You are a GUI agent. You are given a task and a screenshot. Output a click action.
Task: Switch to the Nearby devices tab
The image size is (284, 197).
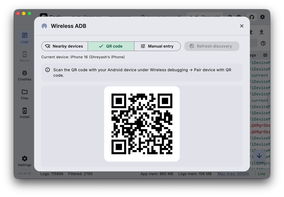[x=65, y=46]
